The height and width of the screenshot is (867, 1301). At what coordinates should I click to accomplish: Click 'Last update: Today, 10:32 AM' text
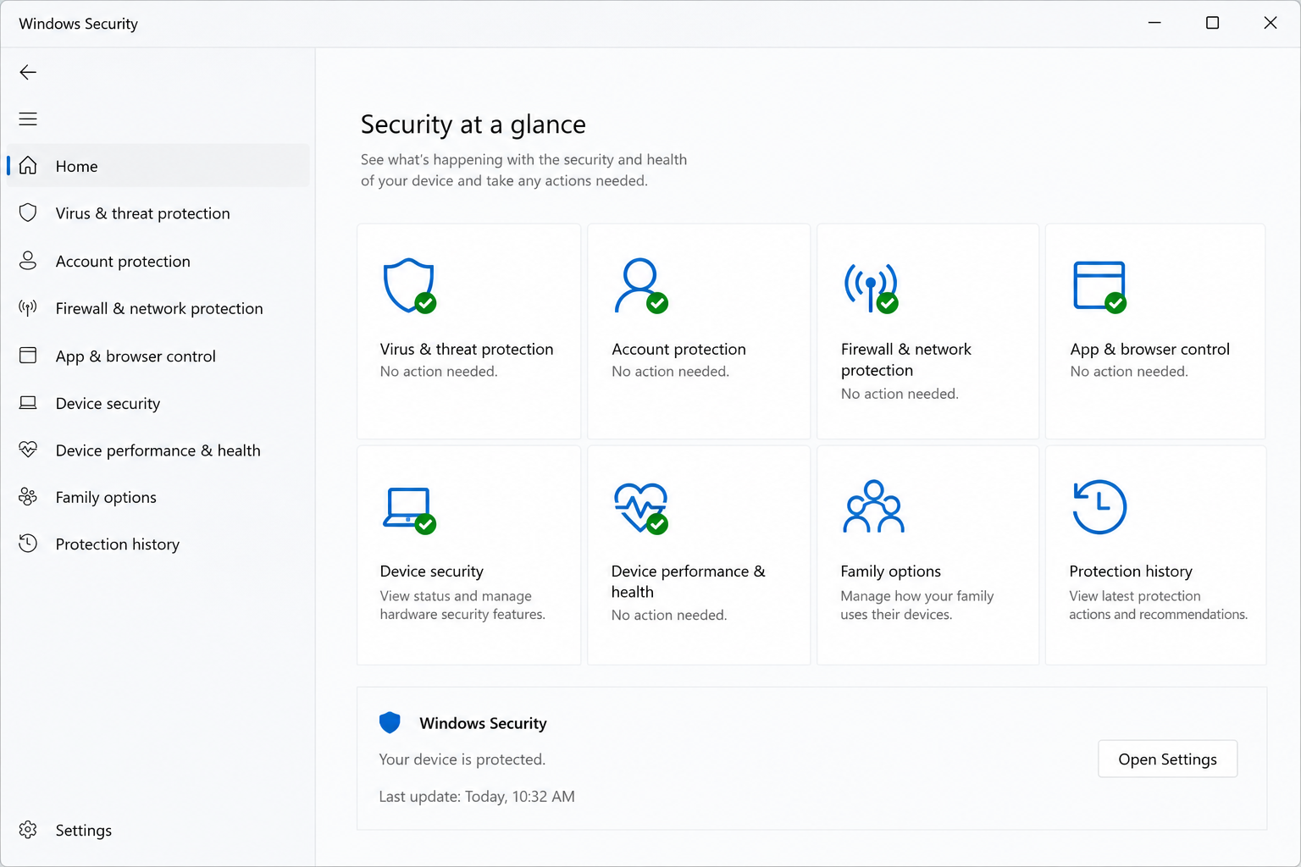click(x=477, y=797)
